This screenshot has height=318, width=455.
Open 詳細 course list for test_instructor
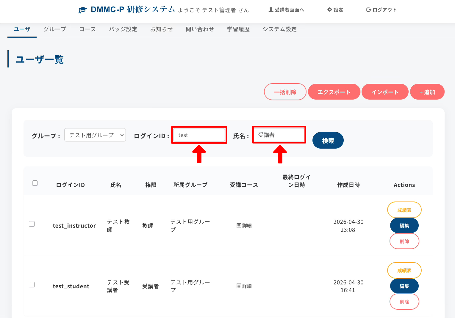244,226
